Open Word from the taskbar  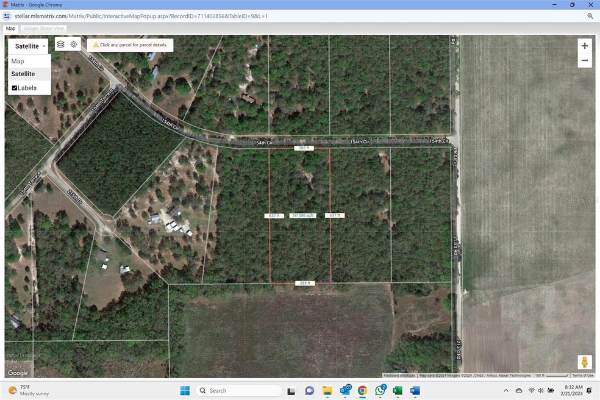[415, 390]
